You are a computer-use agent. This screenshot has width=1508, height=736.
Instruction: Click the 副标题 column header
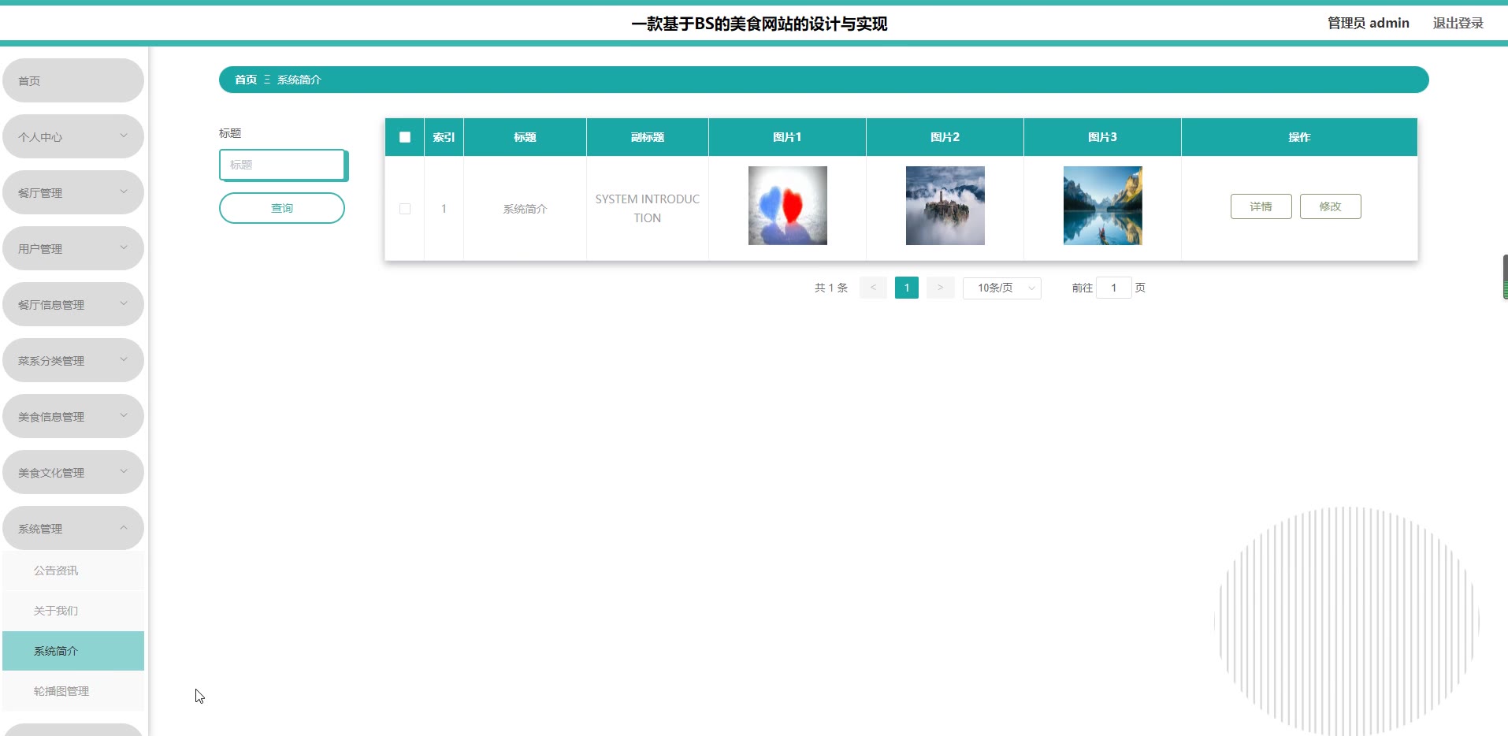click(648, 137)
